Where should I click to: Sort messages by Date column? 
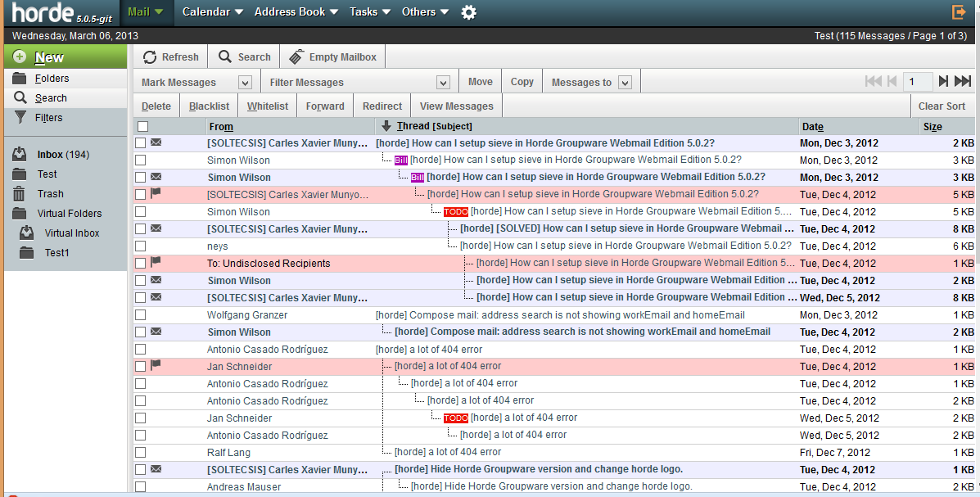point(812,127)
